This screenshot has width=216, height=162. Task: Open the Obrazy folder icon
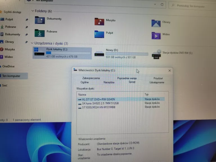[156, 23]
